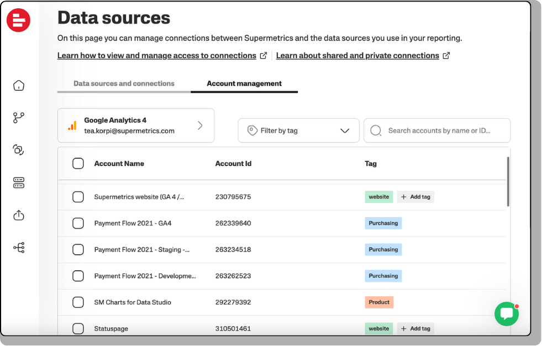Click account ID 262339640
542x346 pixels.
(x=233, y=223)
